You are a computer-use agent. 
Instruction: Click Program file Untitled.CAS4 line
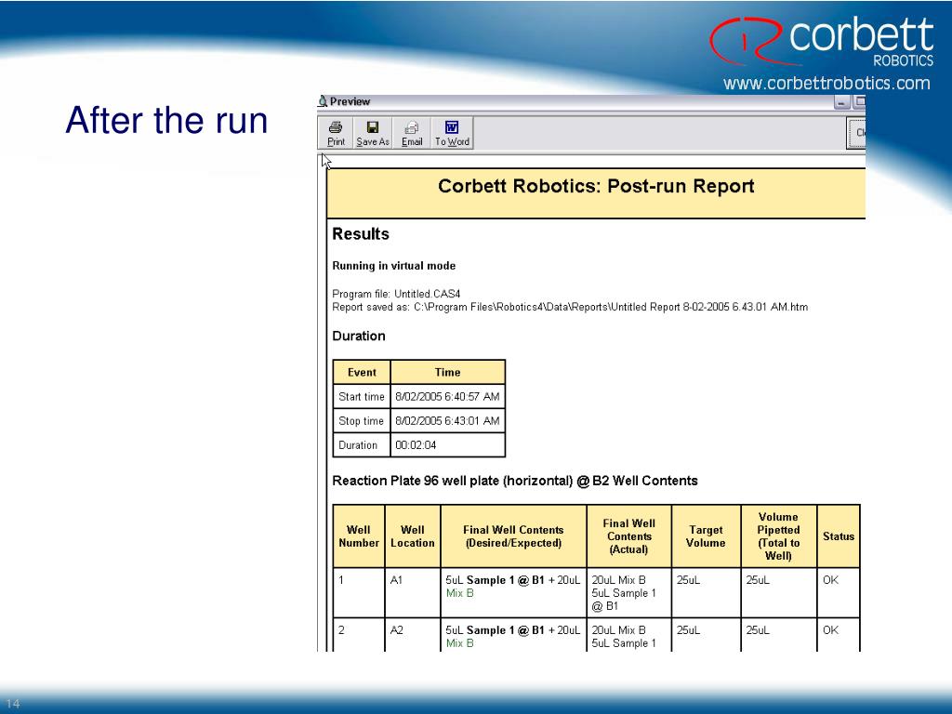396,294
